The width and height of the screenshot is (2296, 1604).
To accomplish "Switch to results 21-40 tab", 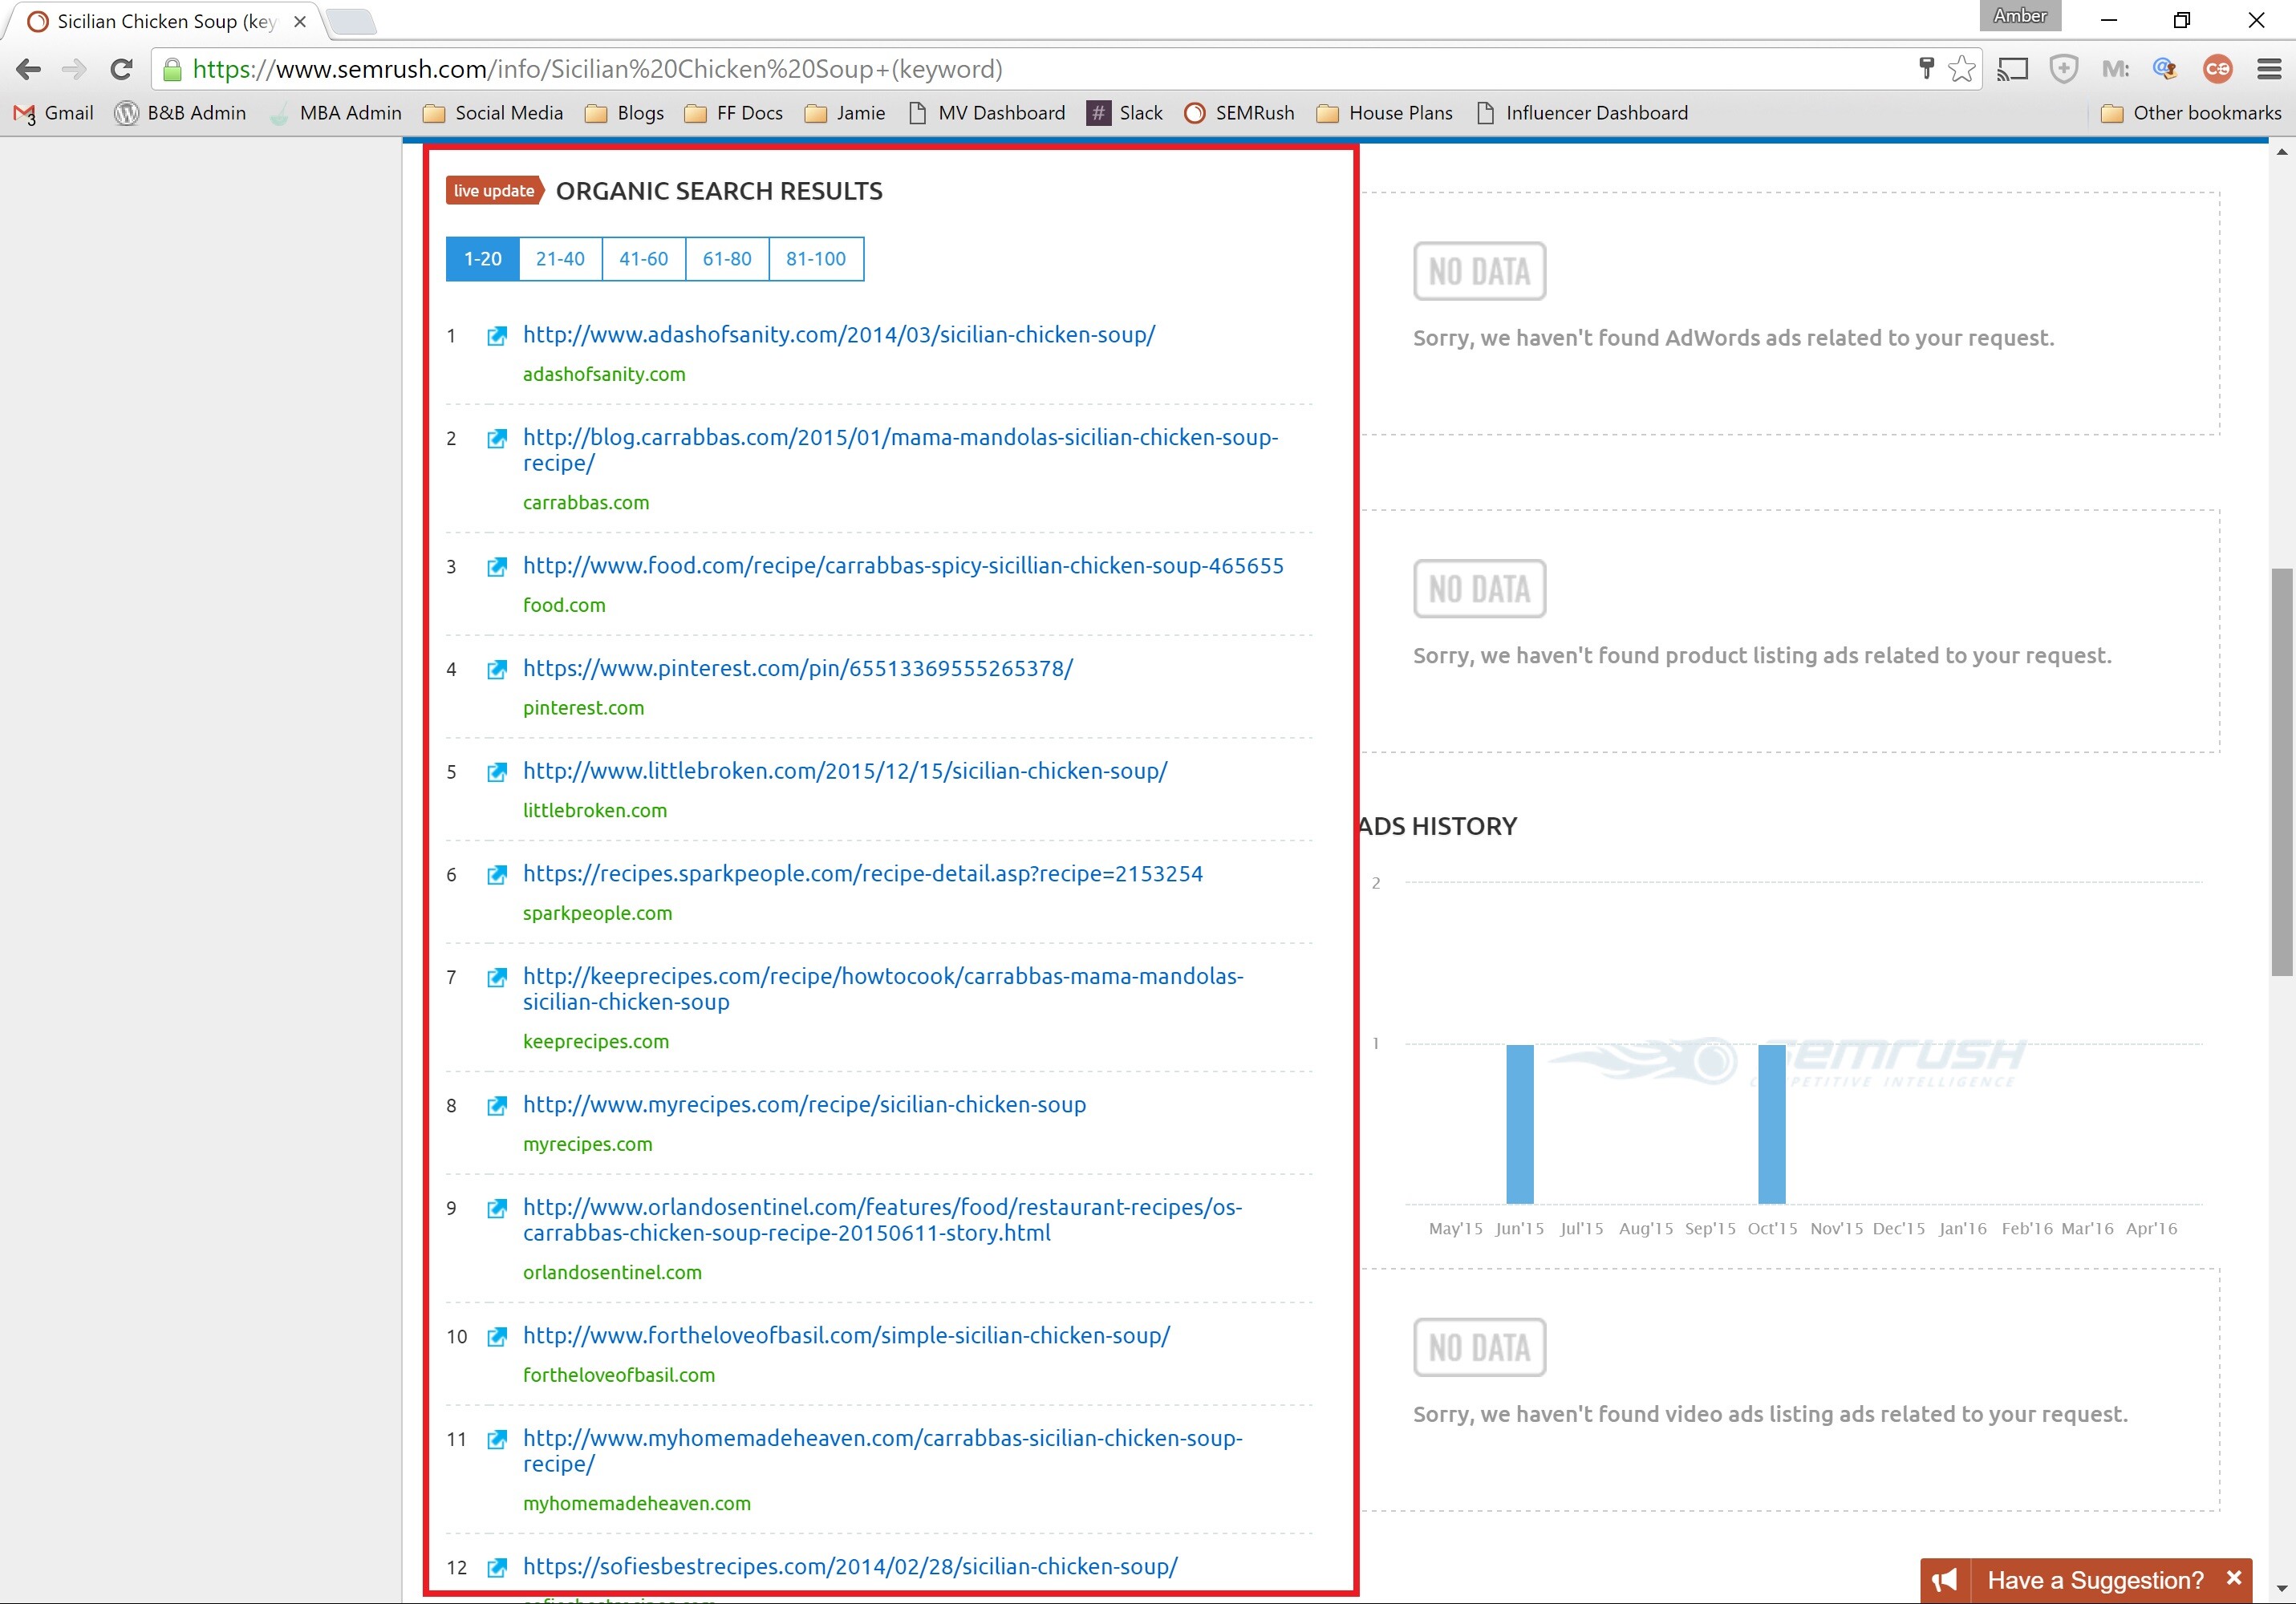I will [560, 259].
